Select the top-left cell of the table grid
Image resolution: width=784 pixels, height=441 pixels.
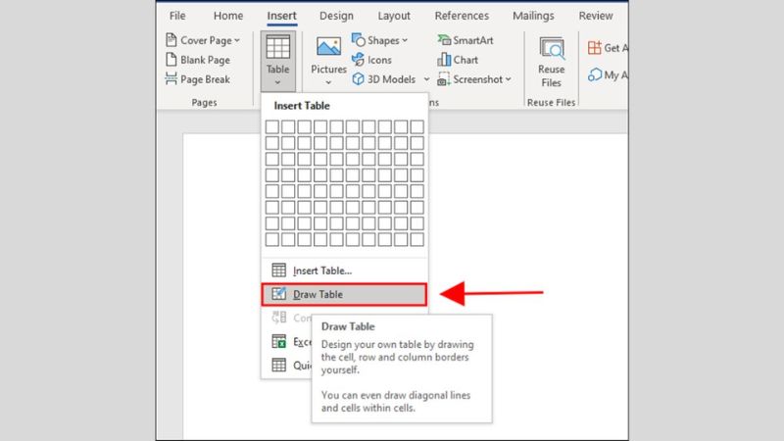[x=272, y=127]
